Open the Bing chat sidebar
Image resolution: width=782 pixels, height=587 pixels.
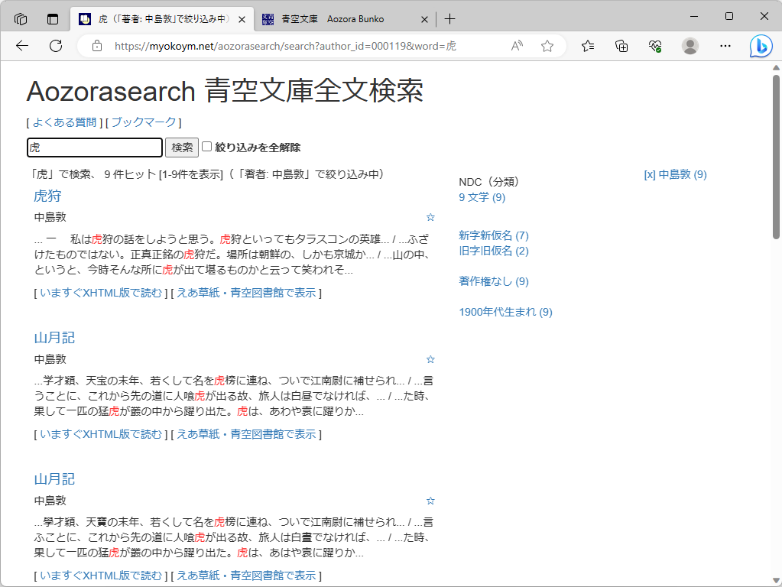761,47
